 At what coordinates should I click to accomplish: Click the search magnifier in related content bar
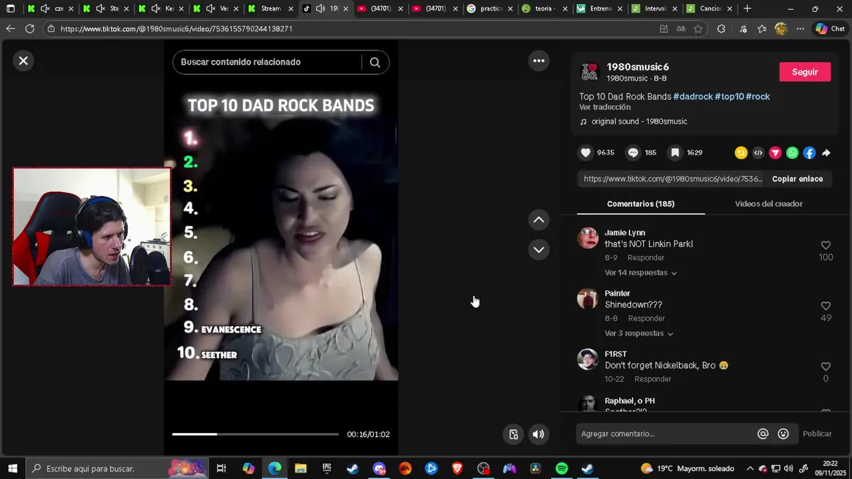(x=375, y=62)
